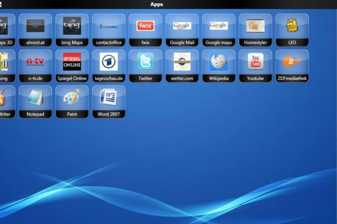Screen dimensions: 337x224
Task: Launch the Spiegel Online app
Action: coord(72,66)
